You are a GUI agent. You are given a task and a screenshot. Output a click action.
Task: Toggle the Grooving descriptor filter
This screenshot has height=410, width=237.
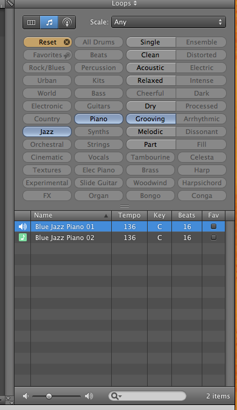(151, 119)
